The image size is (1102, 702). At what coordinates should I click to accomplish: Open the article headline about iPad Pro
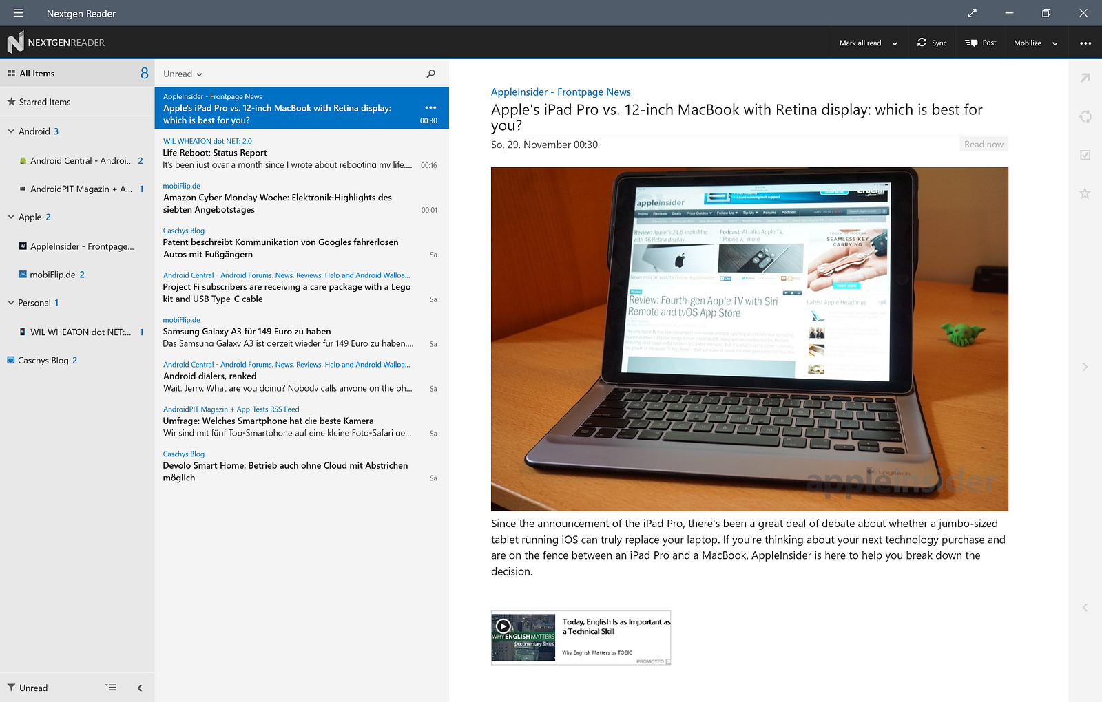coord(737,117)
